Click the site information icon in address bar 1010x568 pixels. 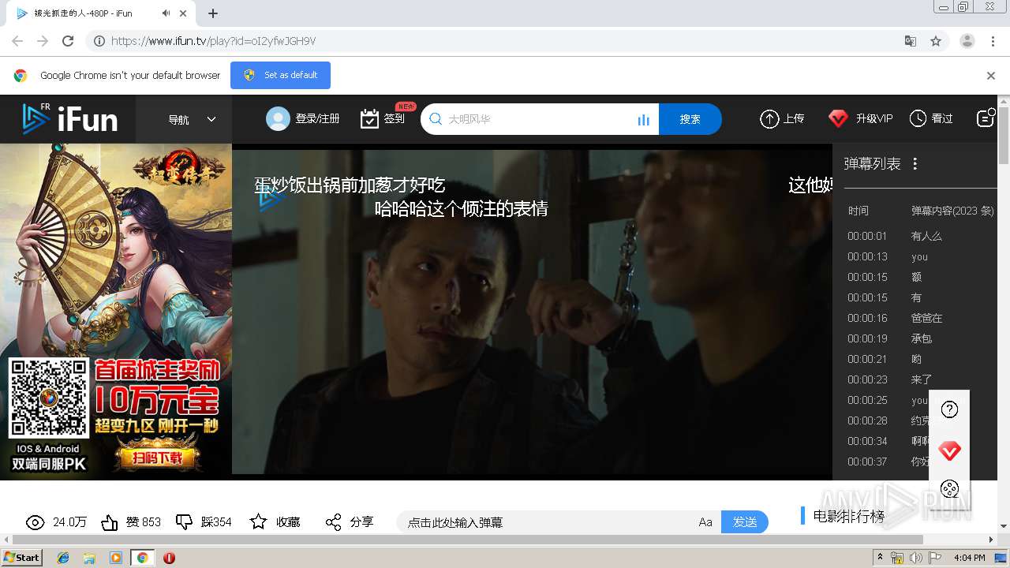coord(99,41)
